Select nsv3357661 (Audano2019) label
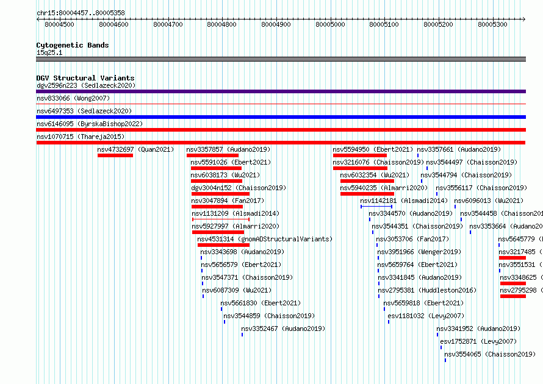543x384 pixels. tap(459, 149)
